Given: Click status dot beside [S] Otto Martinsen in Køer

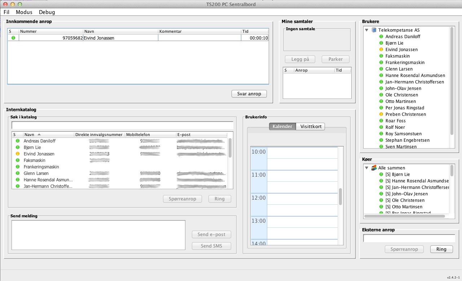Looking at the screenshot, I should point(381,207).
